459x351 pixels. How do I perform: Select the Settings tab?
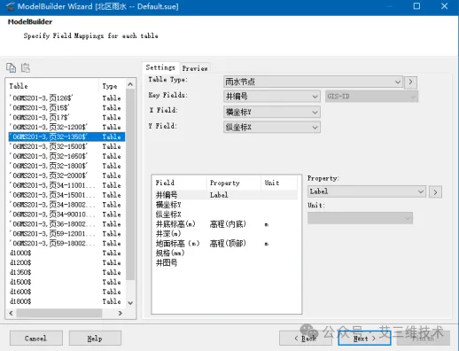coord(160,67)
